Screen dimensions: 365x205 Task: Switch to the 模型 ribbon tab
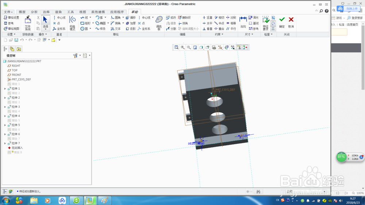[22, 12]
